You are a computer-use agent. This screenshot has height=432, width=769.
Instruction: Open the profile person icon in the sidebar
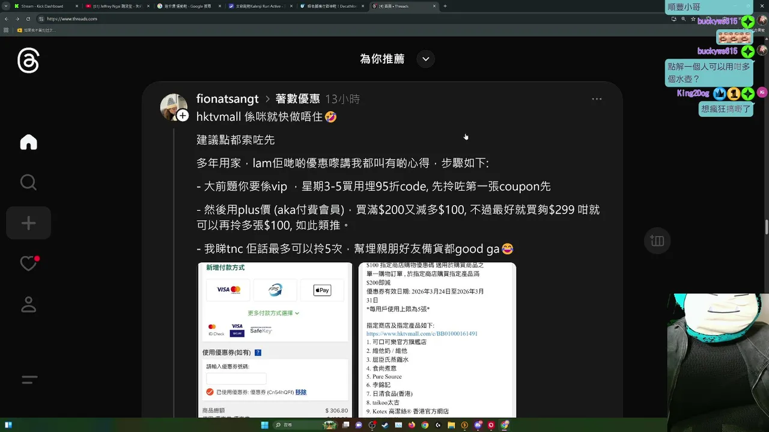coord(28,304)
